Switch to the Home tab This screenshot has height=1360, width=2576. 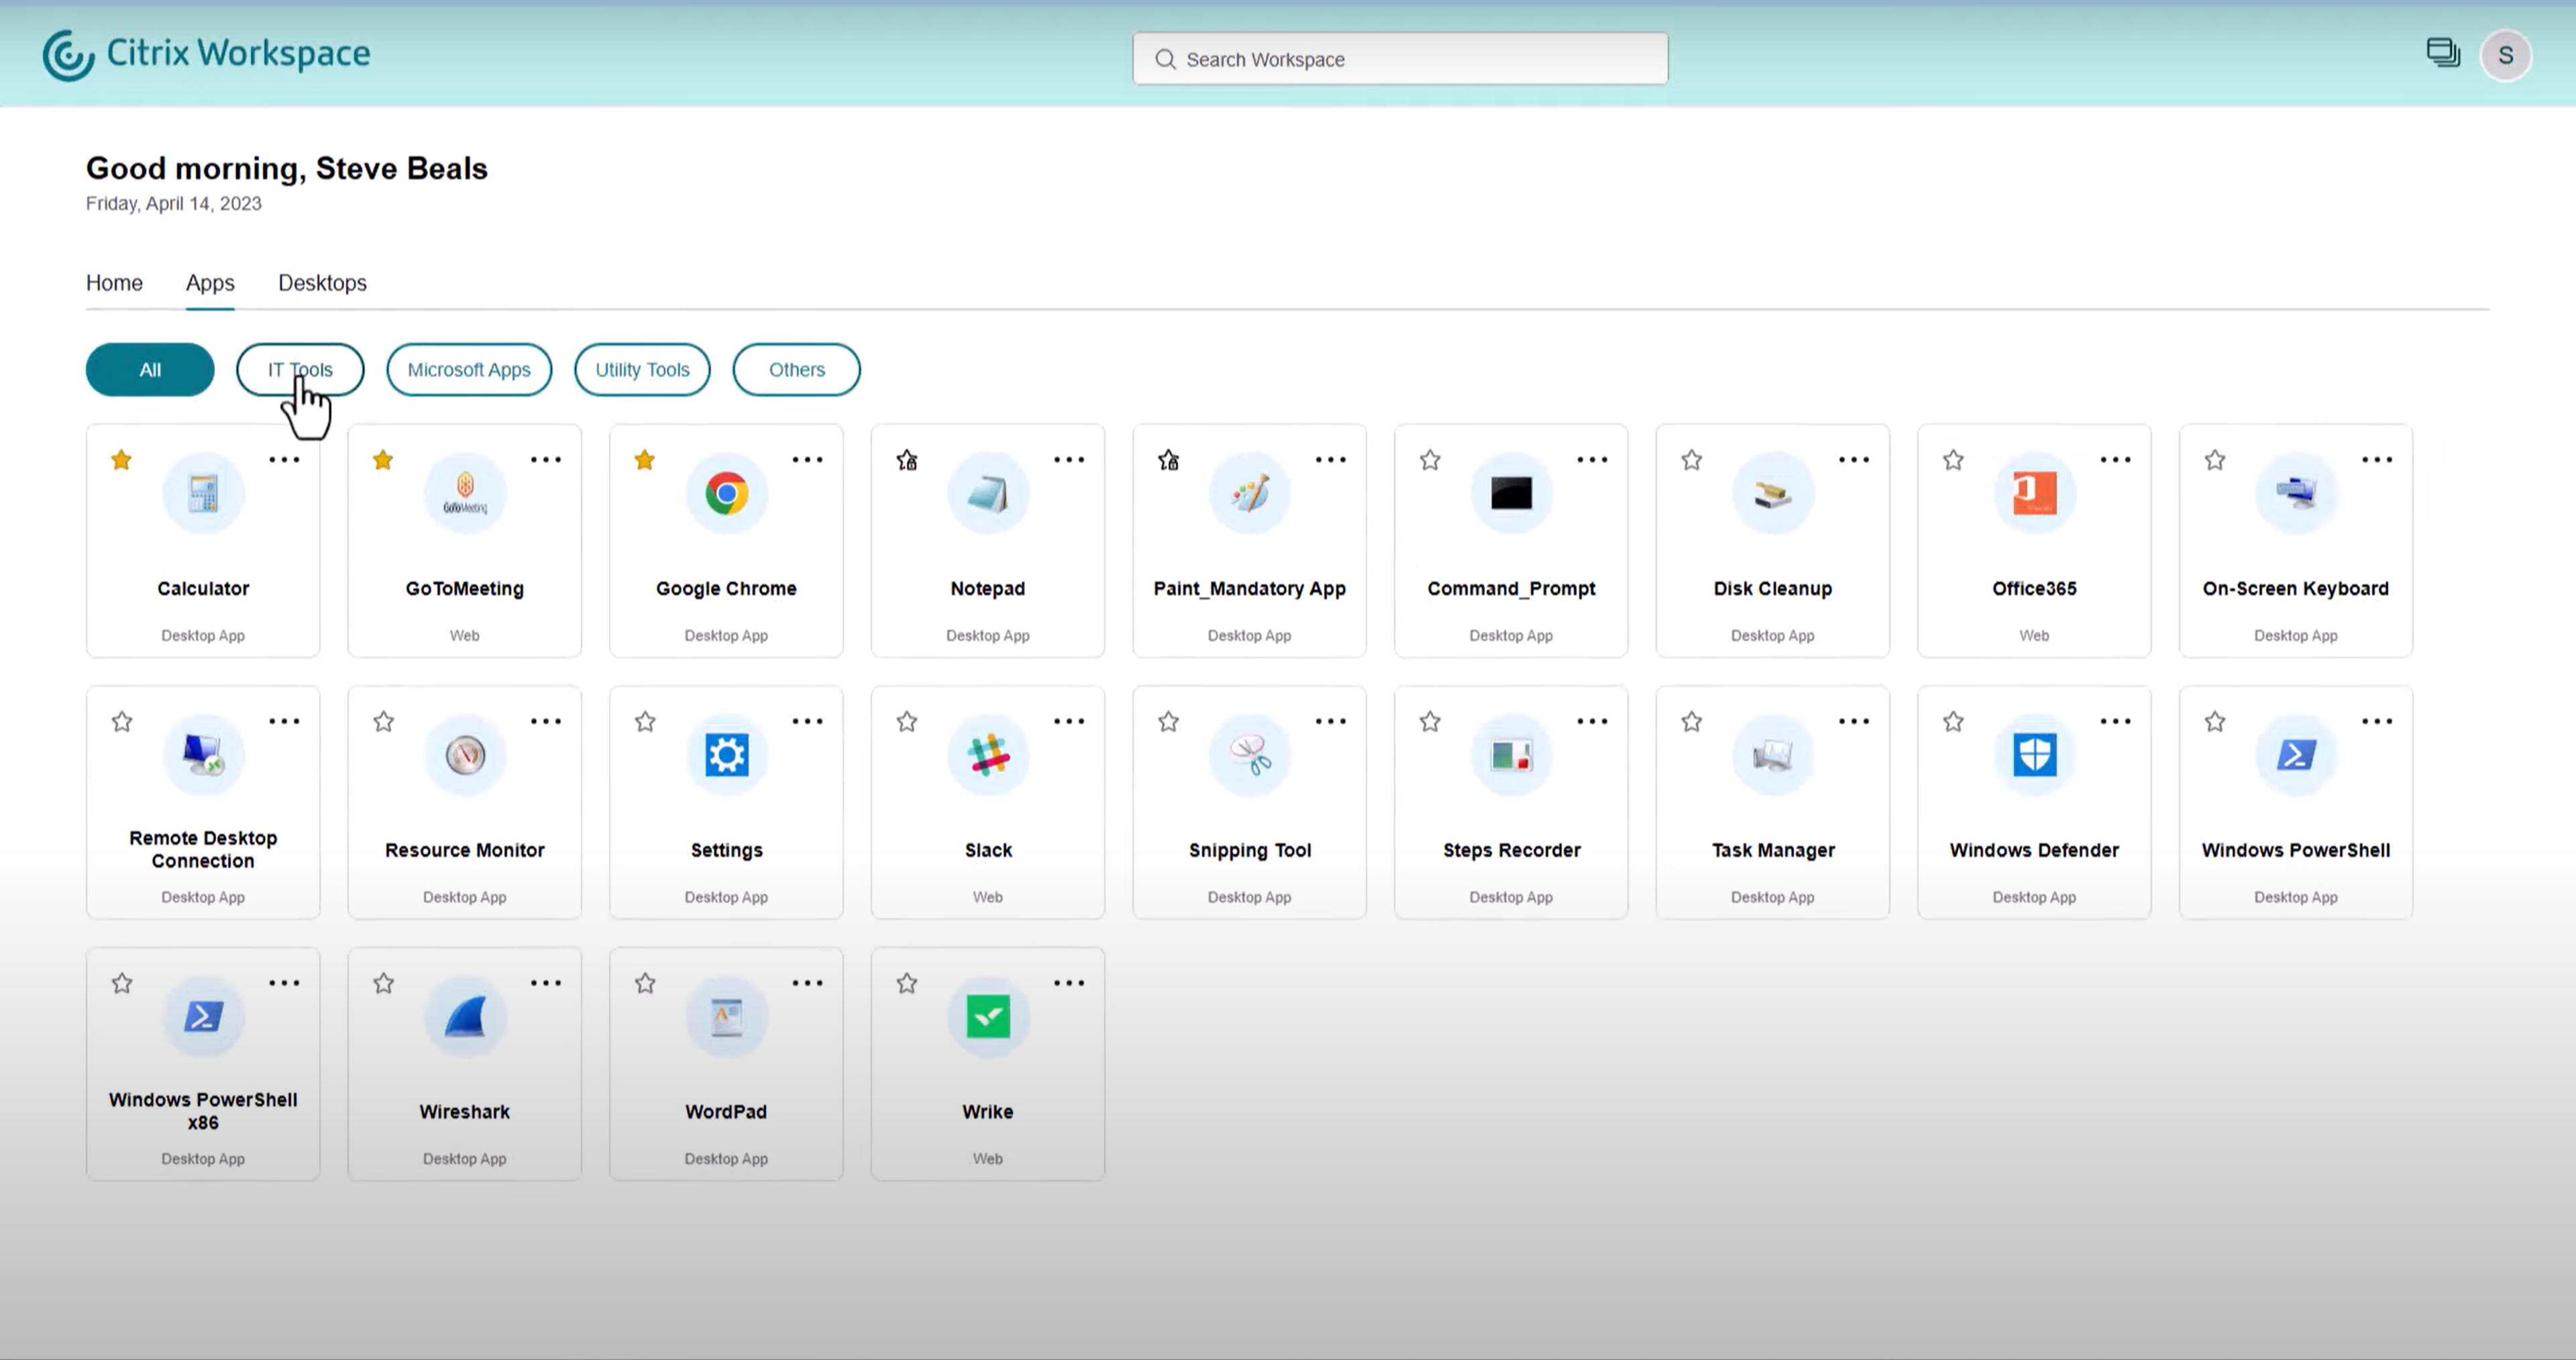click(x=114, y=283)
